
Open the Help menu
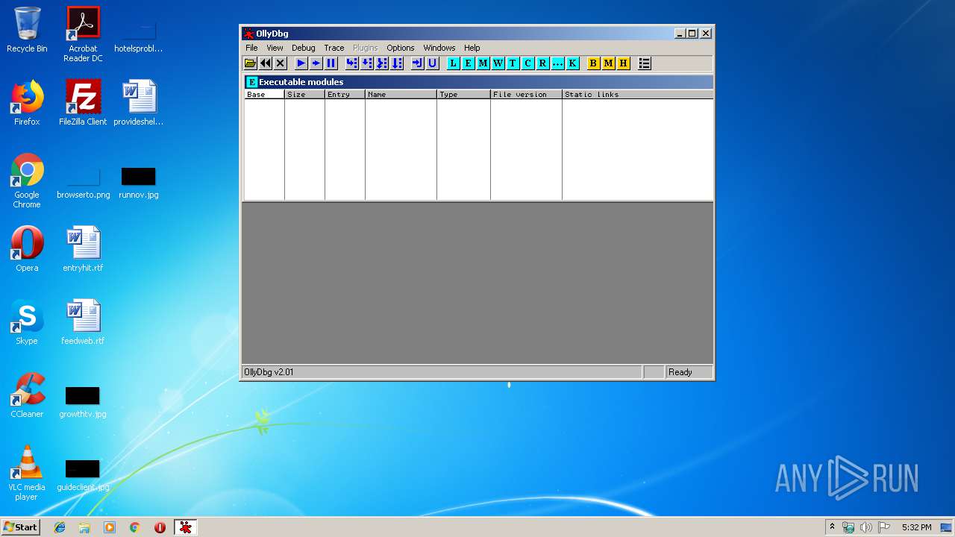click(x=472, y=48)
